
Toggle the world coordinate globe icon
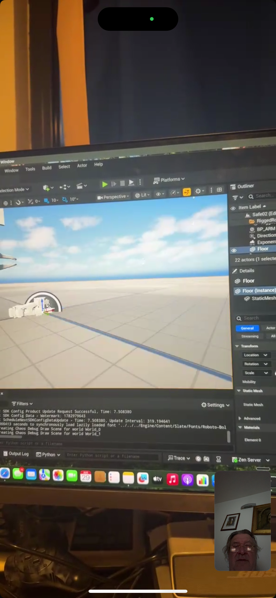coord(6,203)
